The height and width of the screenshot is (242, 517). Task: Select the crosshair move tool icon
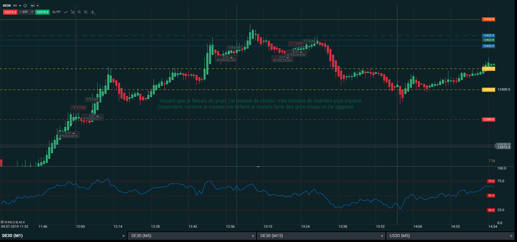(92, 12)
